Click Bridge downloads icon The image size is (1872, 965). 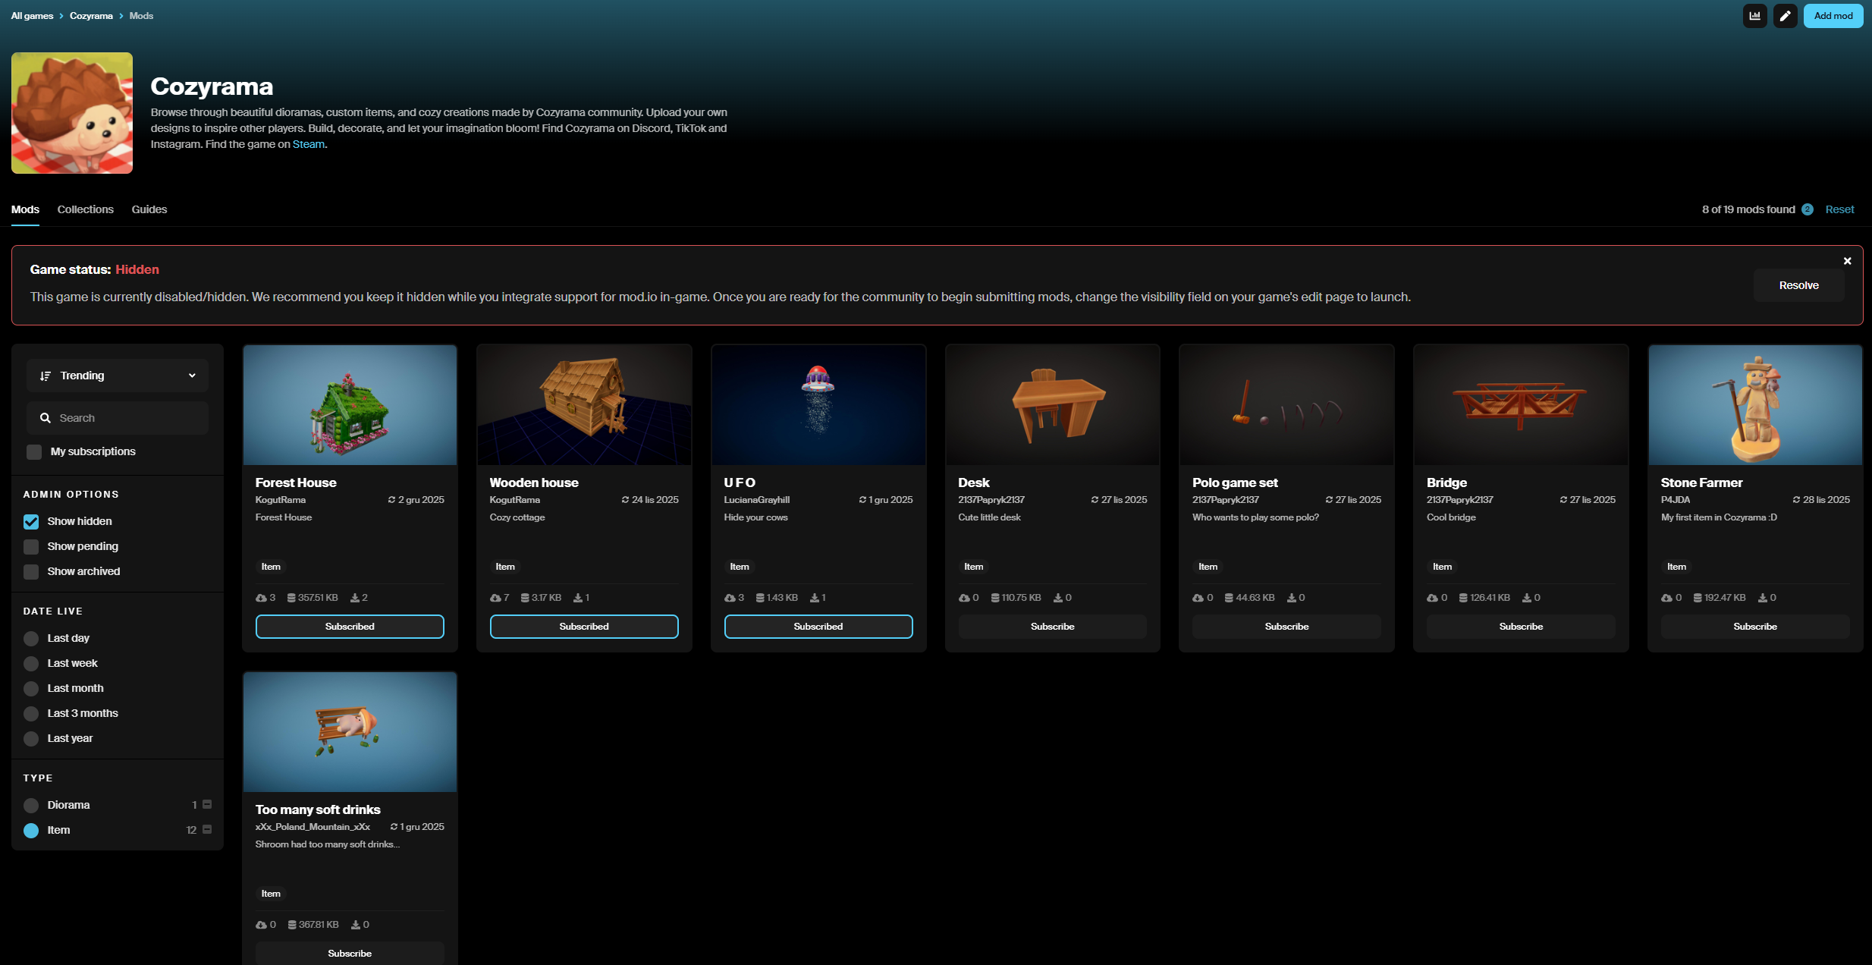coord(1527,598)
